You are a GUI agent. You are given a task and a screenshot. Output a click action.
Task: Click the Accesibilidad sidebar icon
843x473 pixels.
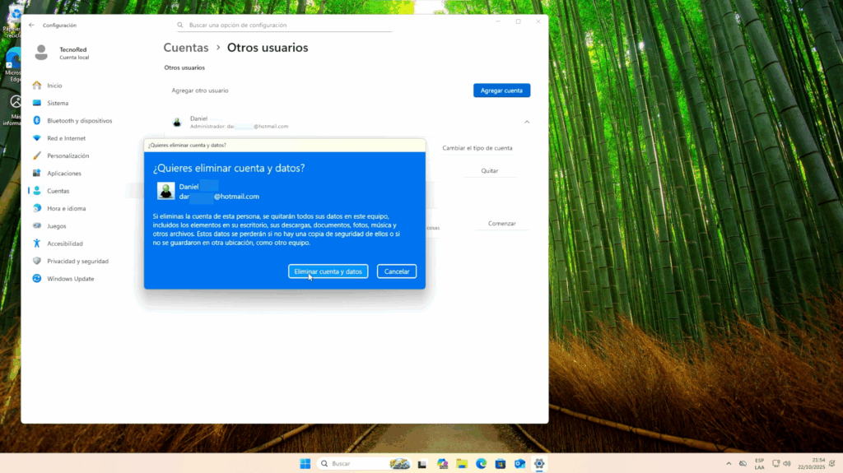tap(37, 243)
